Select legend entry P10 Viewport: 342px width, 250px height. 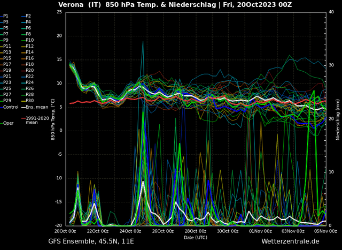coord(27,40)
